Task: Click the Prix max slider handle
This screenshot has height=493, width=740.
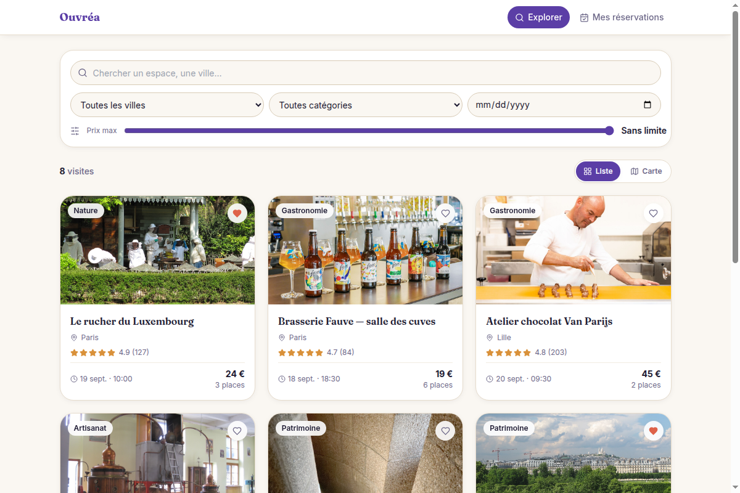Action: click(x=609, y=131)
